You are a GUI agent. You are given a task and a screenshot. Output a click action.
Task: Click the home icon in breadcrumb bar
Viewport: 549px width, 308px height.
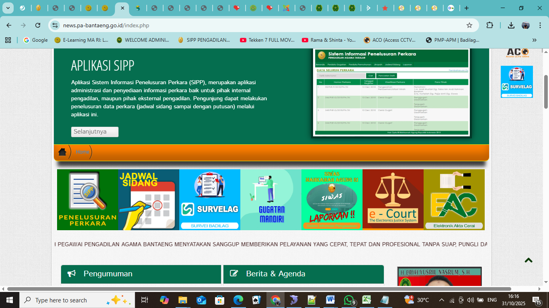tap(62, 152)
